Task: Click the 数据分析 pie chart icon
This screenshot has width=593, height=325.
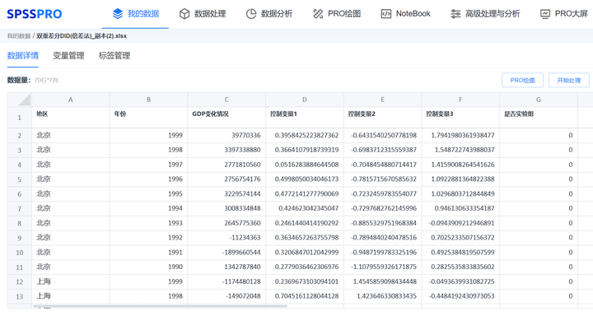Action: pyautogui.click(x=251, y=14)
